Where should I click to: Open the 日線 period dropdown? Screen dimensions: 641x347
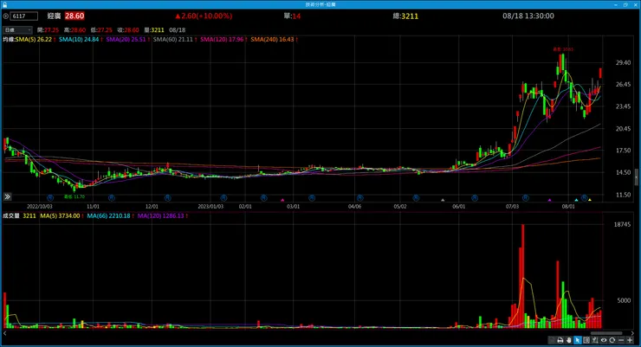[17, 29]
